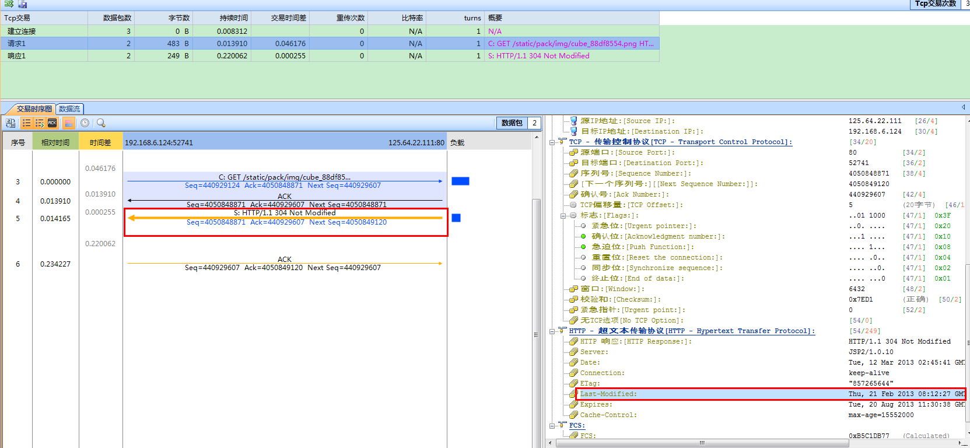
Task: Click the 概要 column header
Action: [x=572, y=18]
